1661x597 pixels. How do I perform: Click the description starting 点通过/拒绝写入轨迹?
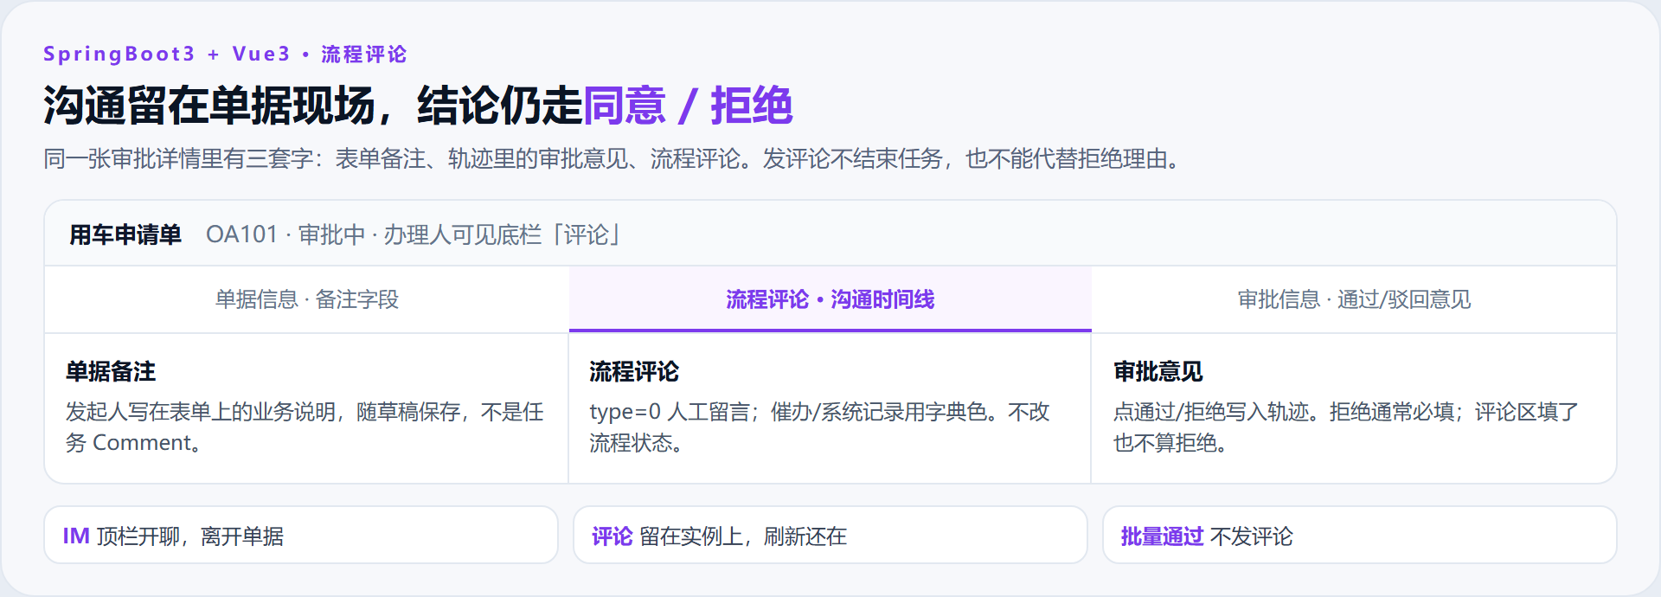[1346, 427]
